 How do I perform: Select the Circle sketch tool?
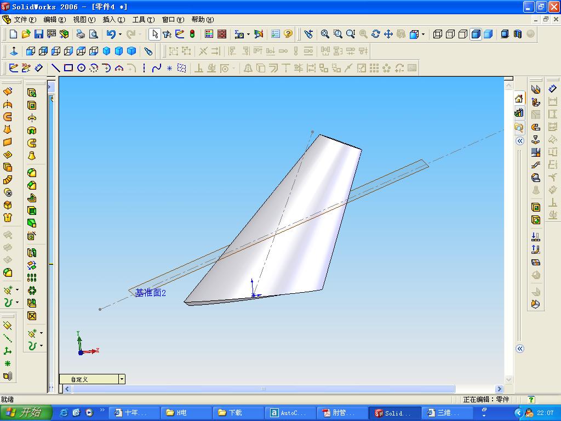[81, 68]
